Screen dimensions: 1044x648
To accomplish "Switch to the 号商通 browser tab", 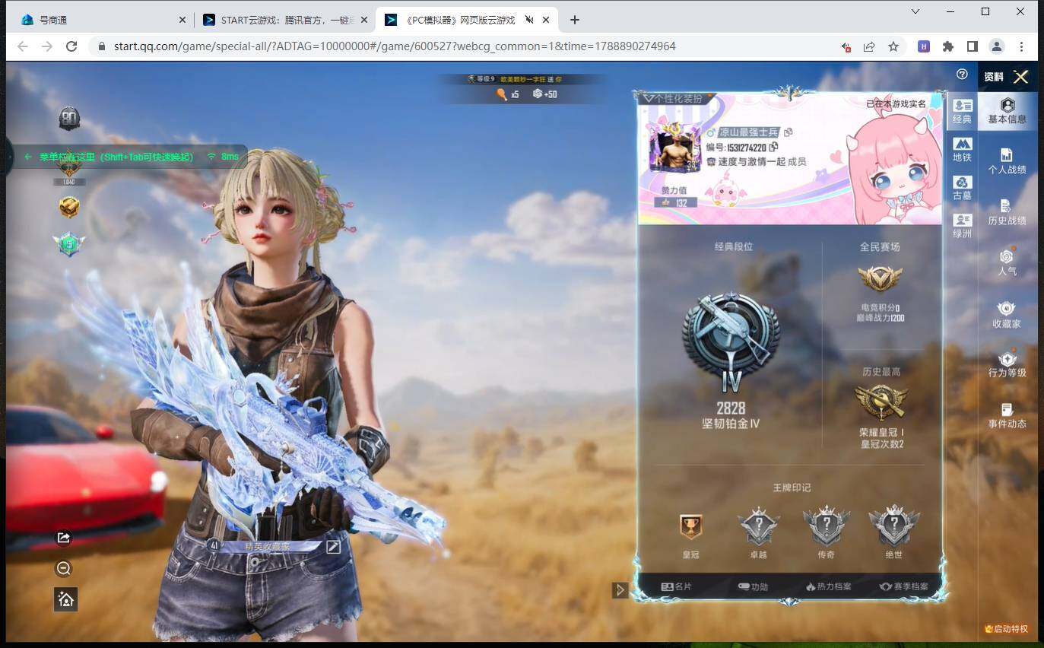I will 103,20.
